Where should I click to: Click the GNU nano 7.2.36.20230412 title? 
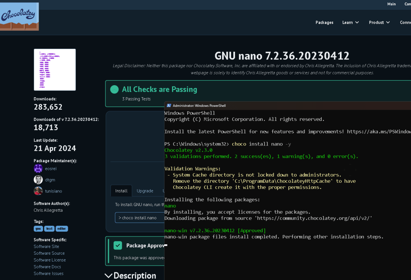pos(282,56)
